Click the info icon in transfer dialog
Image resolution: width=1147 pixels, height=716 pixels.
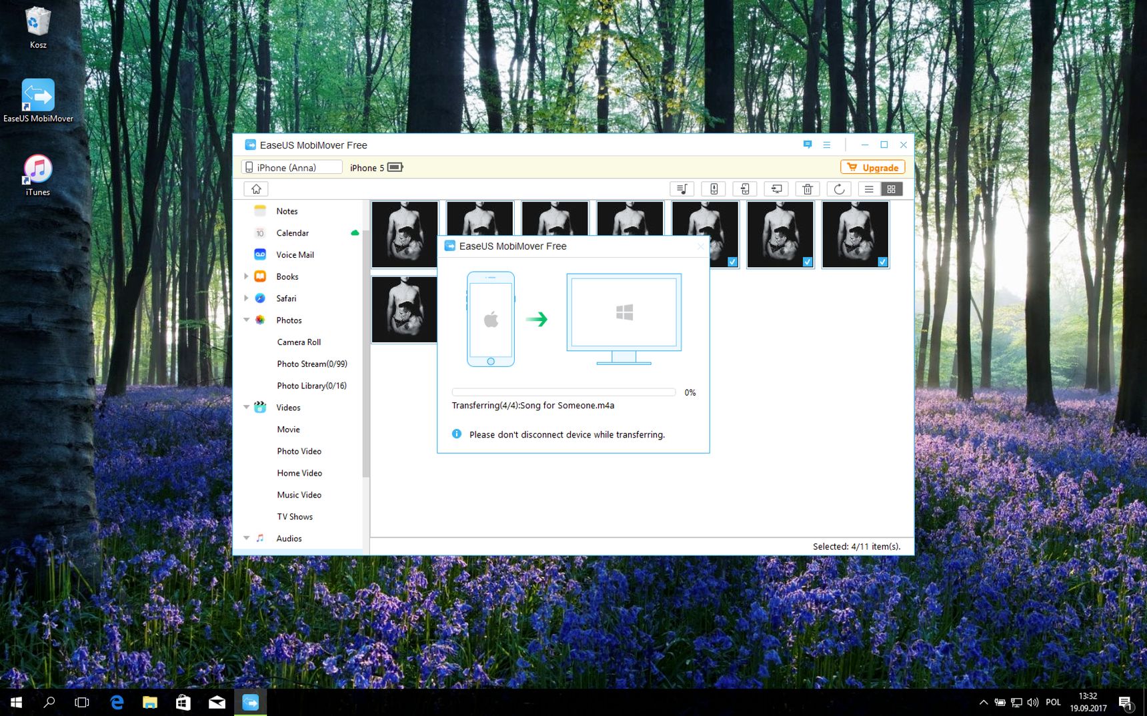(x=457, y=434)
